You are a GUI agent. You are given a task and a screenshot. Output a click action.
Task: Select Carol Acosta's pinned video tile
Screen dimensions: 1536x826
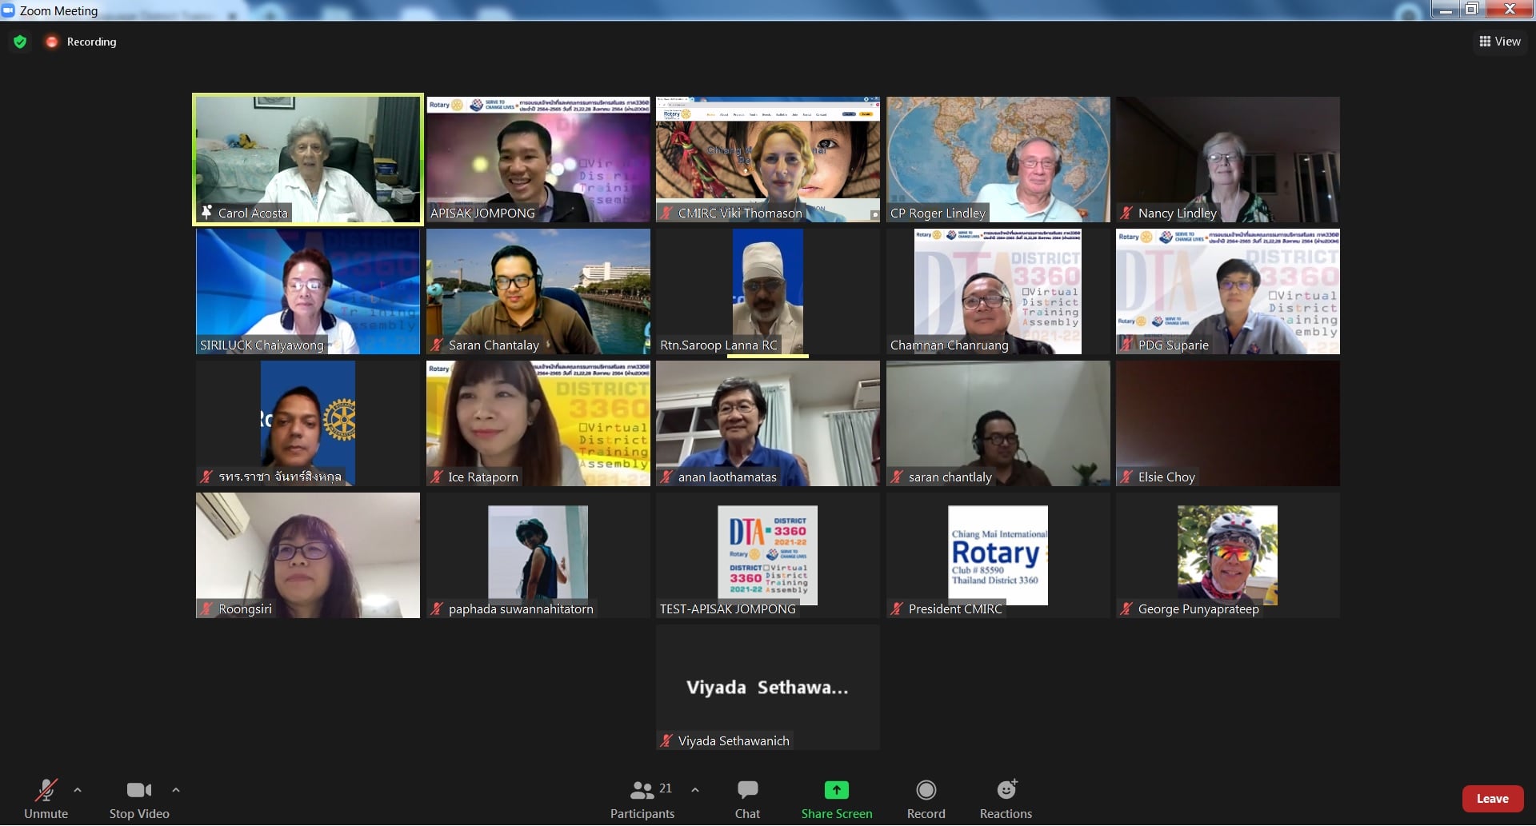(x=308, y=159)
